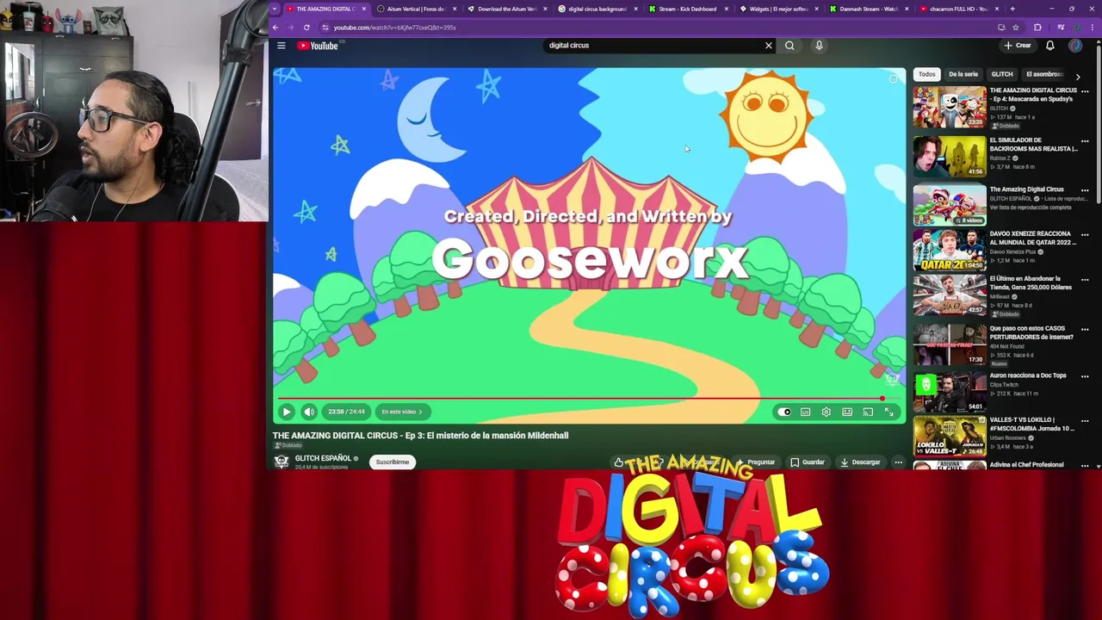Go back in browser history

(275, 28)
